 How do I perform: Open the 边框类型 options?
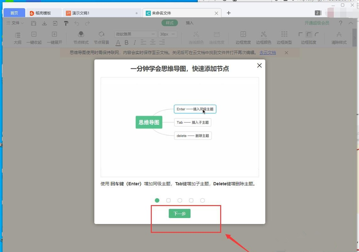click(x=284, y=38)
